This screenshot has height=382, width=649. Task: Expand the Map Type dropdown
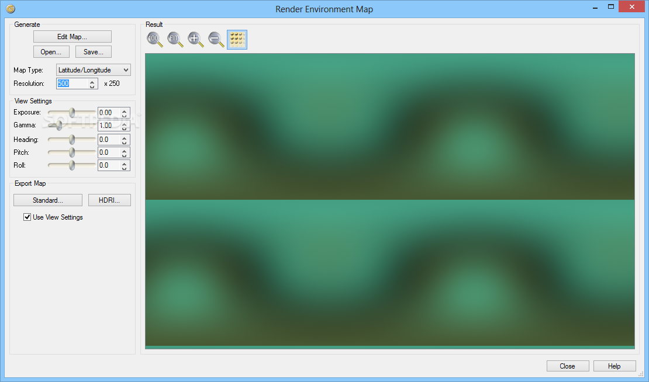[x=94, y=70]
